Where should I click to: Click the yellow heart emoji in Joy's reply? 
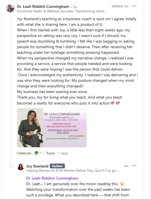point(122,184)
